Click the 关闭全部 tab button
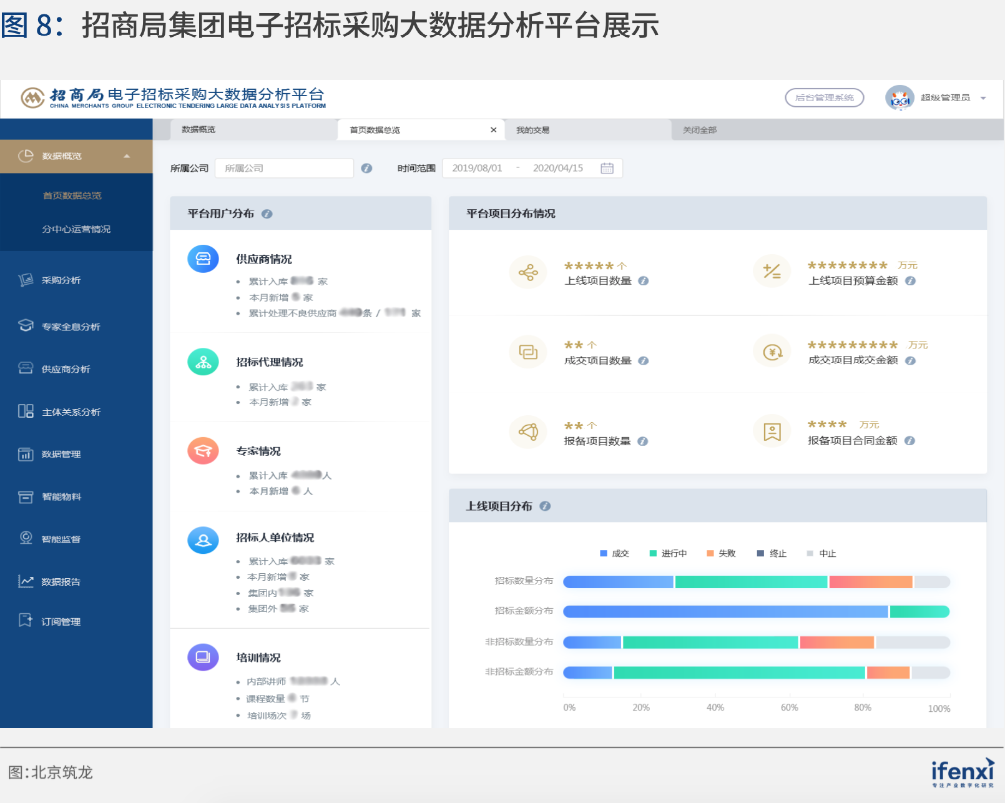 point(699,130)
